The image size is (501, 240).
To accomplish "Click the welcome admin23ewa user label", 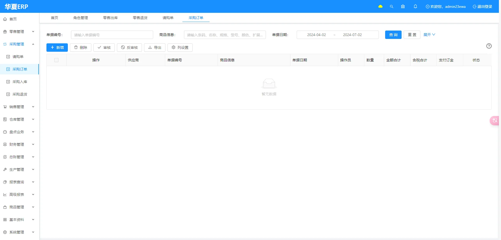I will (x=446, y=7).
